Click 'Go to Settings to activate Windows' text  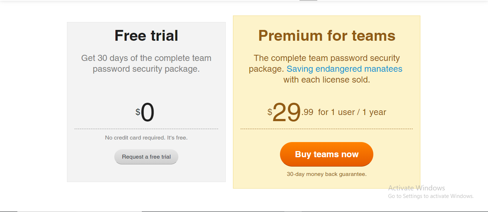click(431, 196)
